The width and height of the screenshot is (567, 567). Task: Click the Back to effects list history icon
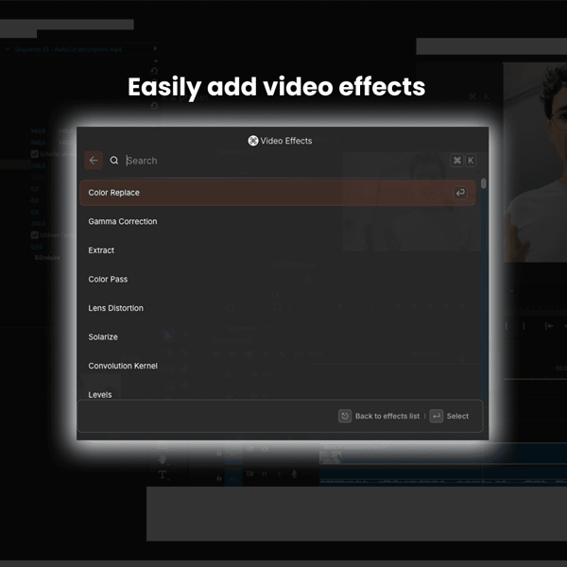click(345, 416)
